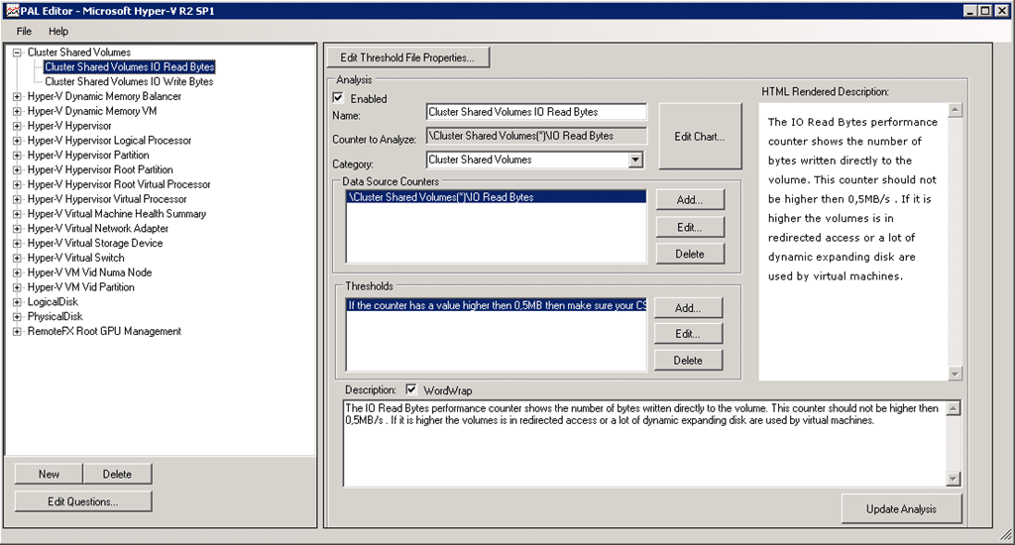Select Hyper-V Virtual Storage Device item
This screenshot has height=545, width=1015.
tap(95, 244)
